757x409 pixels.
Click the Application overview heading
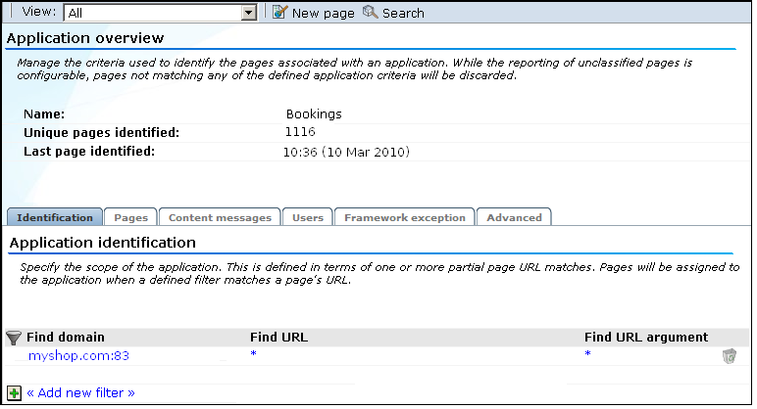click(x=85, y=38)
